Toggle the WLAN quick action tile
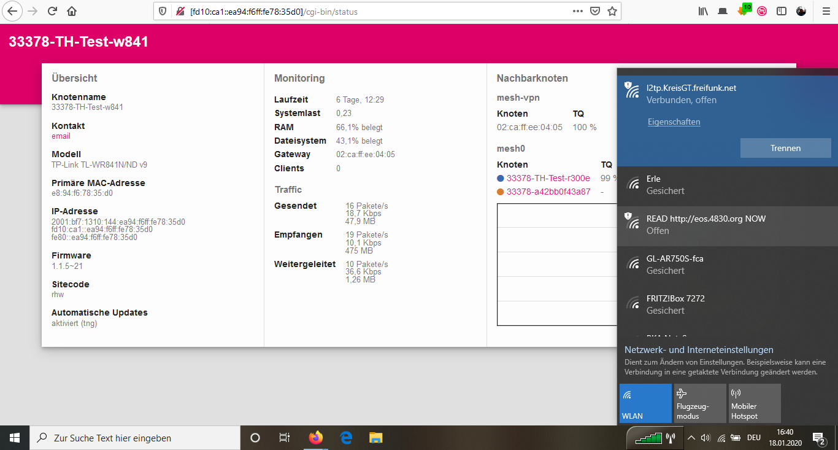 pos(645,403)
